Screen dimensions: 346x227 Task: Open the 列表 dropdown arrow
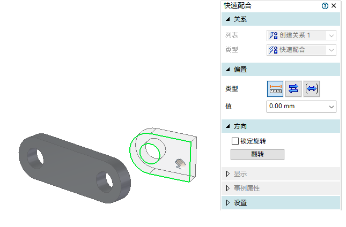click(331, 36)
